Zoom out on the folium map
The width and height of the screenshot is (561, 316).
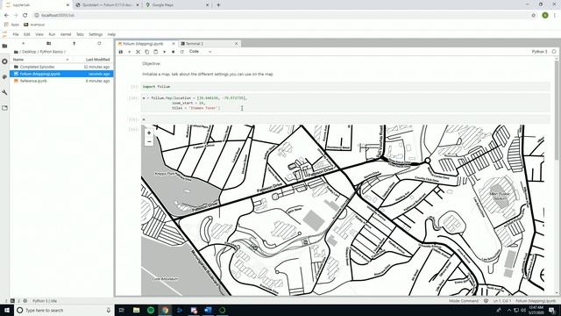click(x=149, y=142)
